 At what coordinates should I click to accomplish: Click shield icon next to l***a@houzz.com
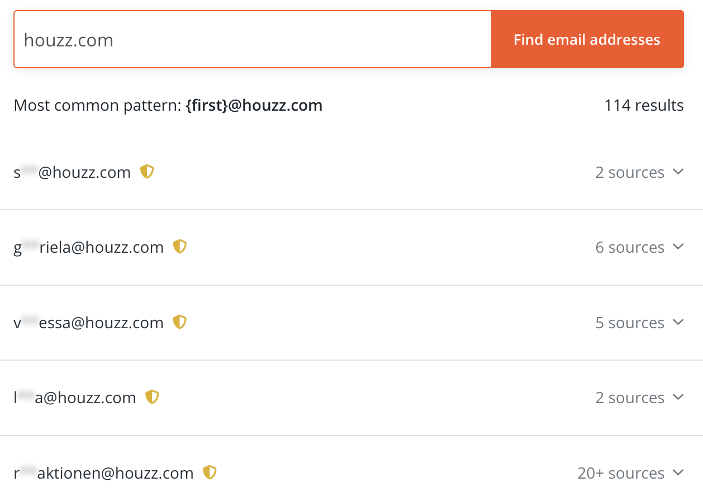tap(152, 397)
